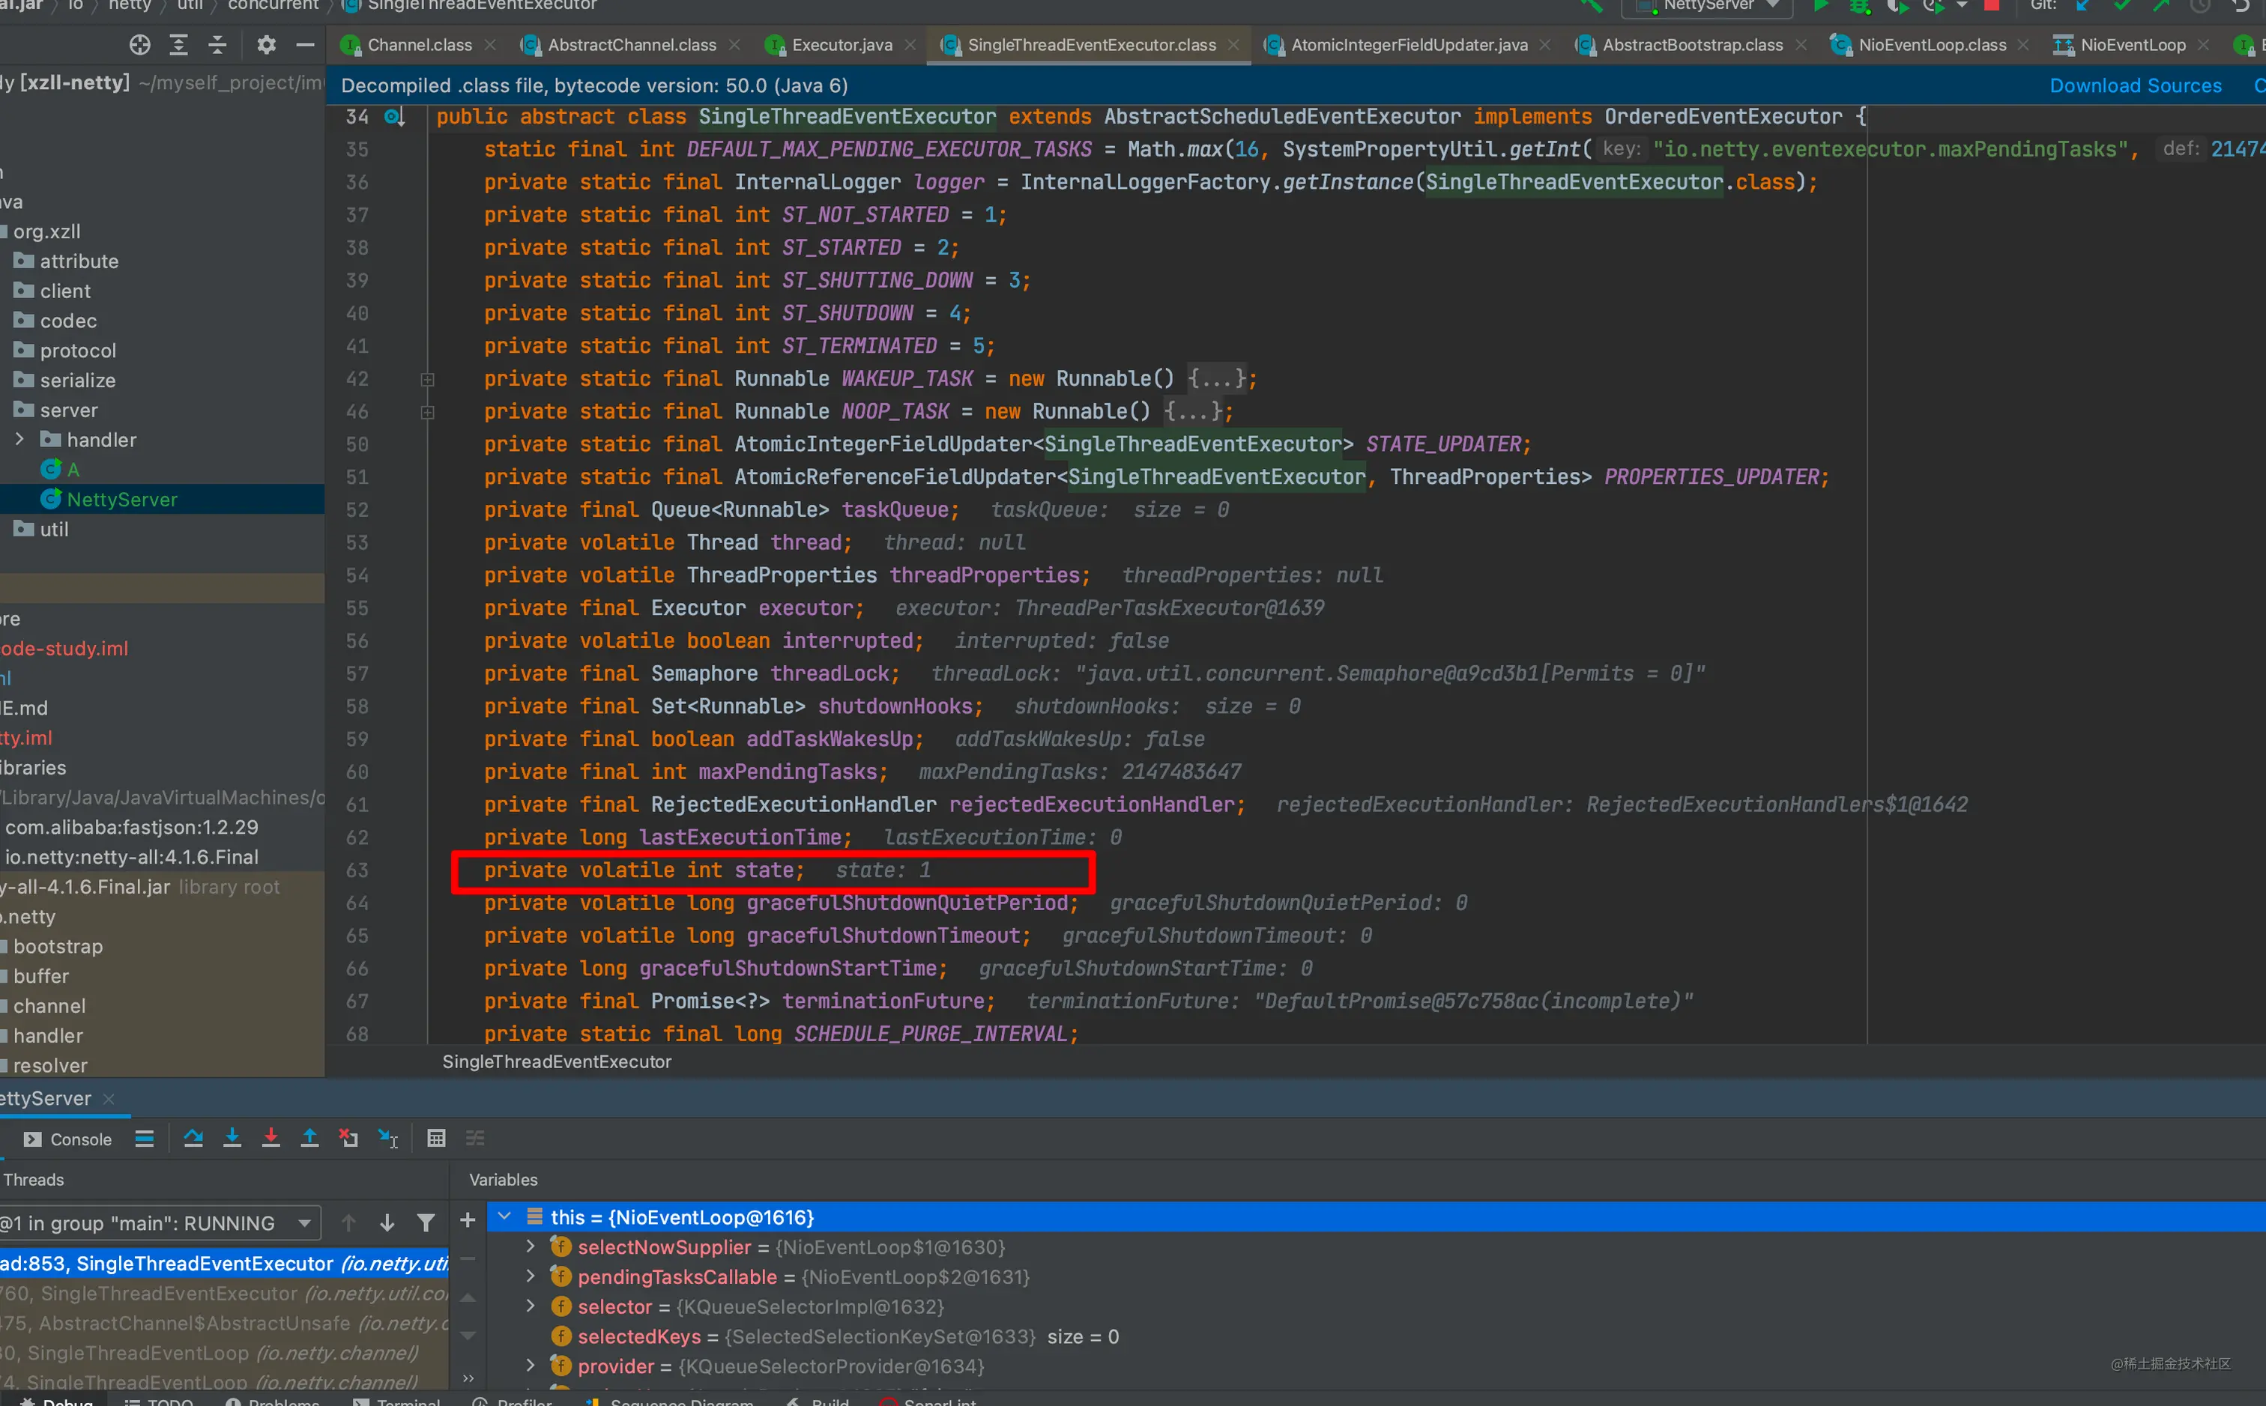Remove watch with minus icon
Screen dimensions: 2266x1406
click(x=468, y=1258)
